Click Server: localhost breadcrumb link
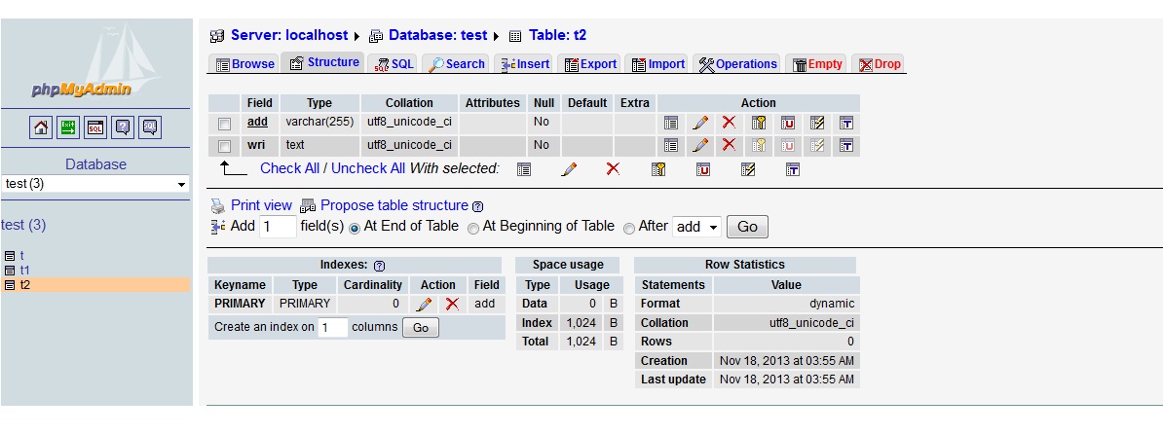 [x=289, y=35]
